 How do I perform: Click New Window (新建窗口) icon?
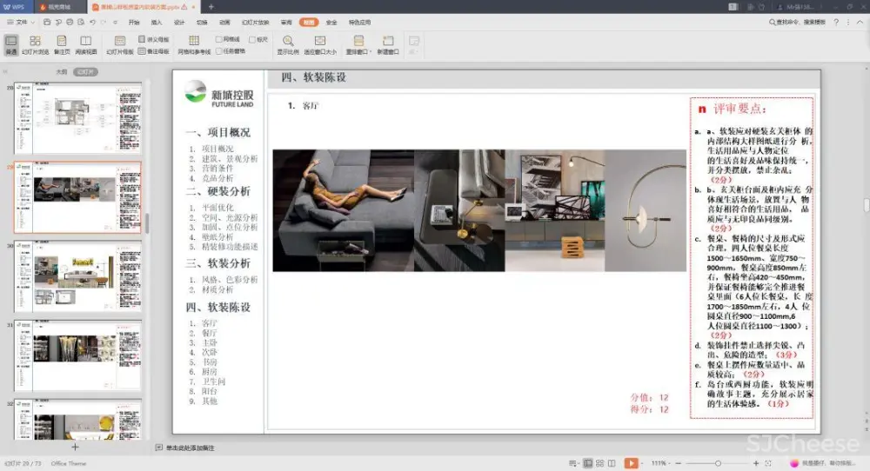coord(388,44)
